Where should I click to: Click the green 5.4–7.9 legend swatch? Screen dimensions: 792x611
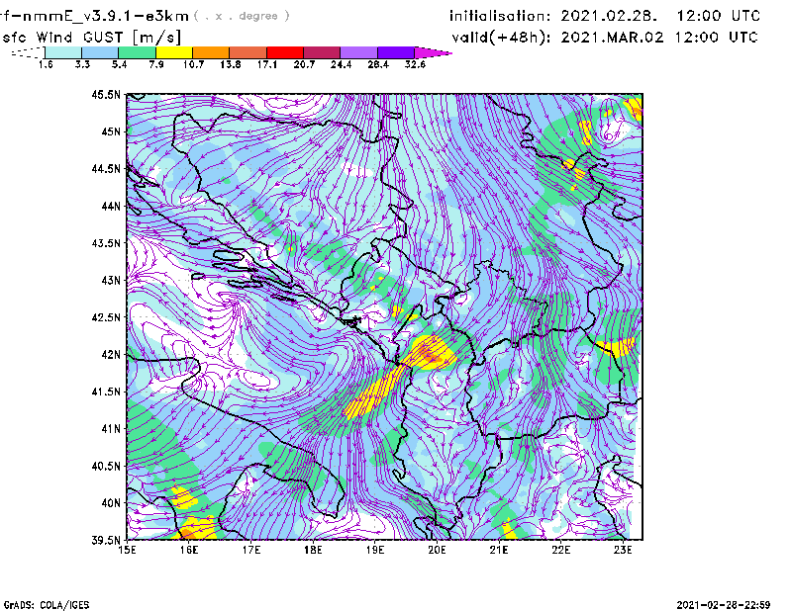click(137, 52)
